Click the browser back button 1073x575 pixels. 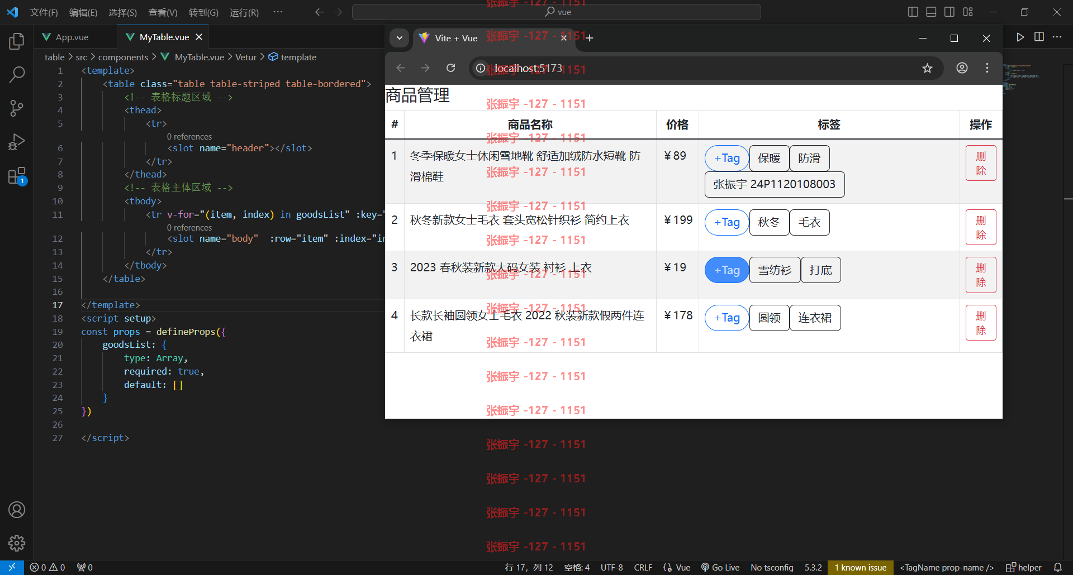coord(400,68)
